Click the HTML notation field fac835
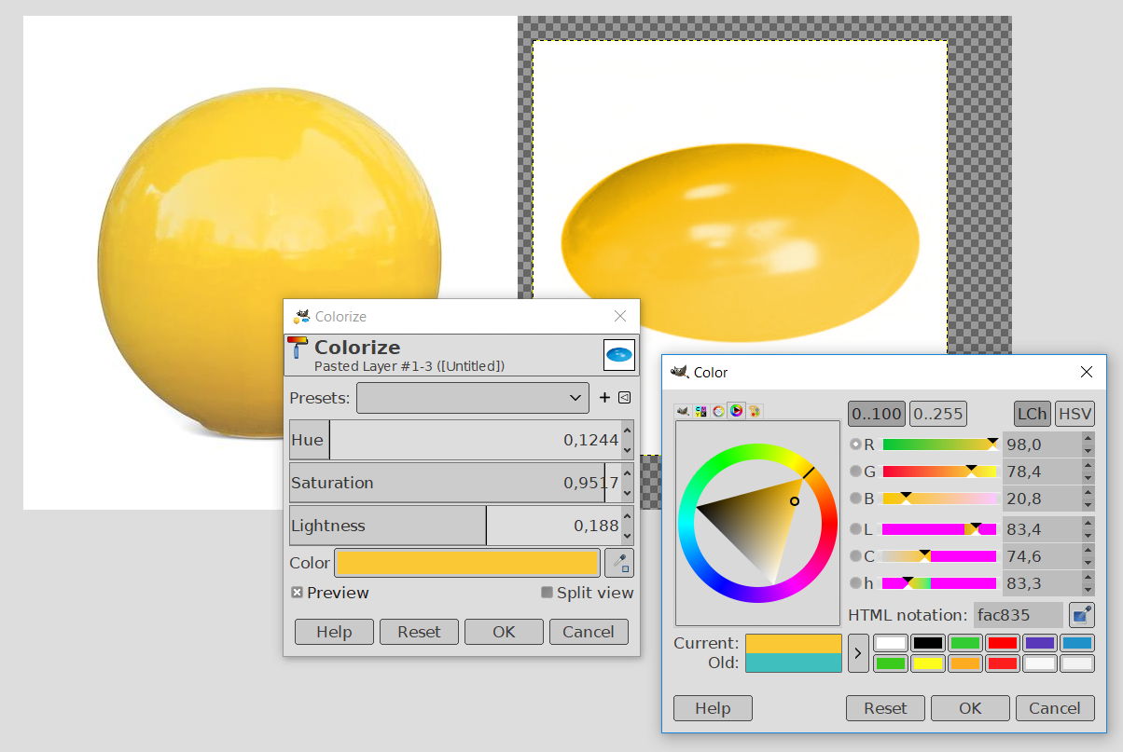Screen dimensions: 1123x752 tap(1019, 615)
